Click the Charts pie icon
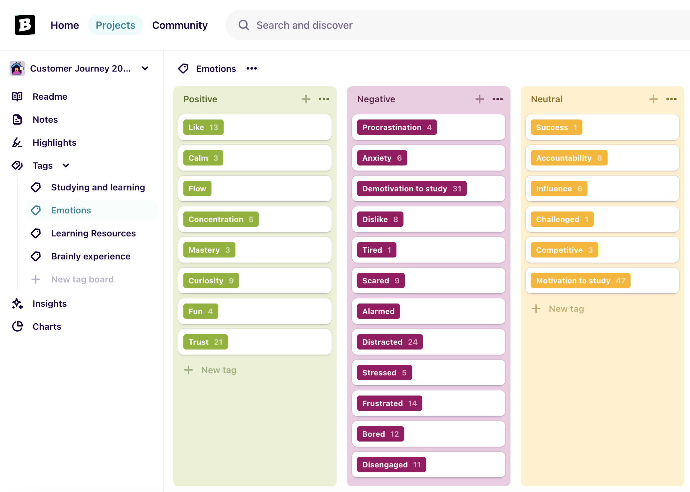Viewport: 690px width, 492px height. (x=17, y=327)
